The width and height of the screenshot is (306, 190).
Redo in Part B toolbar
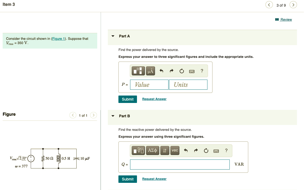pyautogui.click(x=196, y=150)
